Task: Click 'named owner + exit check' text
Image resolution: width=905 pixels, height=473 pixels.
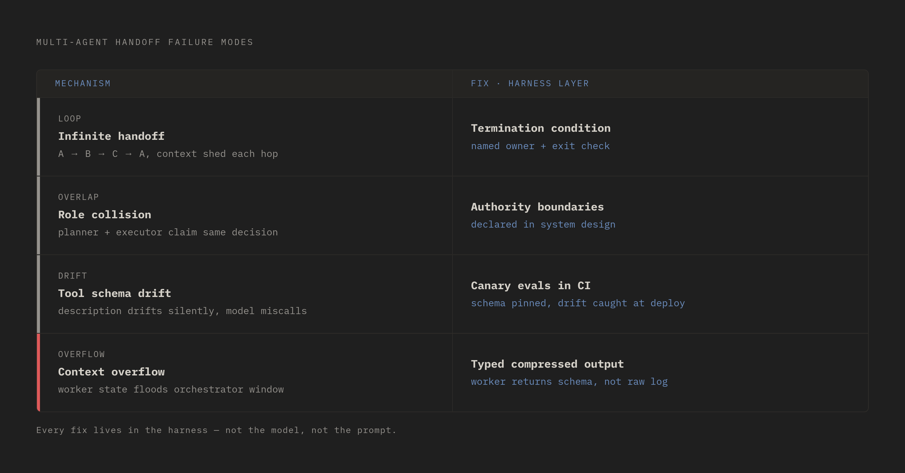Action: (540, 146)
